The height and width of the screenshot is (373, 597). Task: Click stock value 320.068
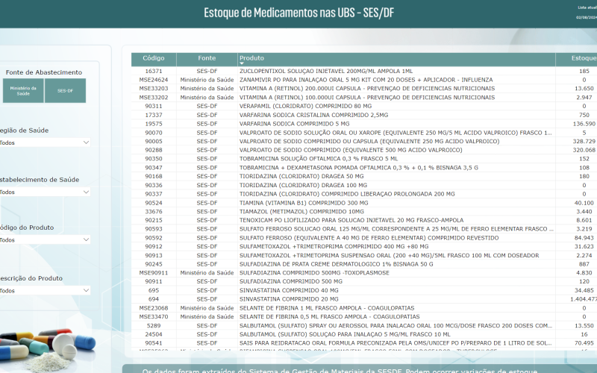tap(584, 150)
